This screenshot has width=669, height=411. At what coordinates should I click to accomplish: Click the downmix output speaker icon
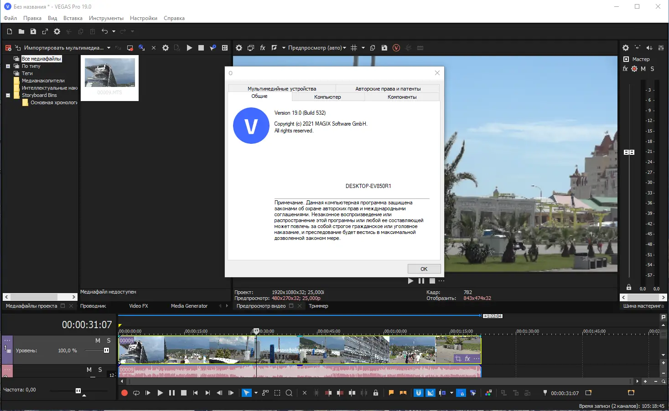click(x=649, y=48)
